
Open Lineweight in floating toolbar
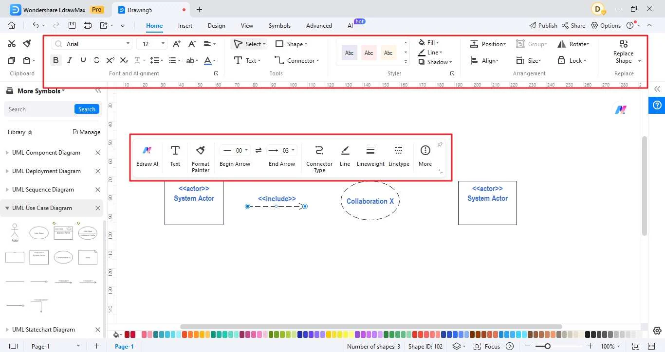(370, 156)
